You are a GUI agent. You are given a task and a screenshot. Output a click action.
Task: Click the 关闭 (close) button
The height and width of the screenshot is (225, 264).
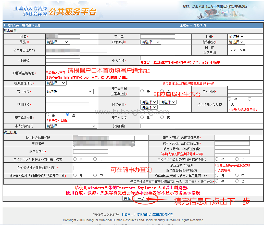tap(128, 198)
